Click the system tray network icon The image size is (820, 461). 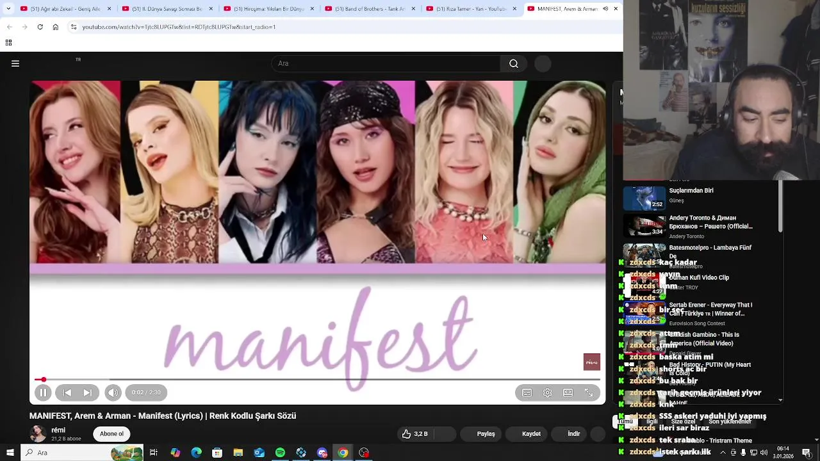click(x=753, y=453)
